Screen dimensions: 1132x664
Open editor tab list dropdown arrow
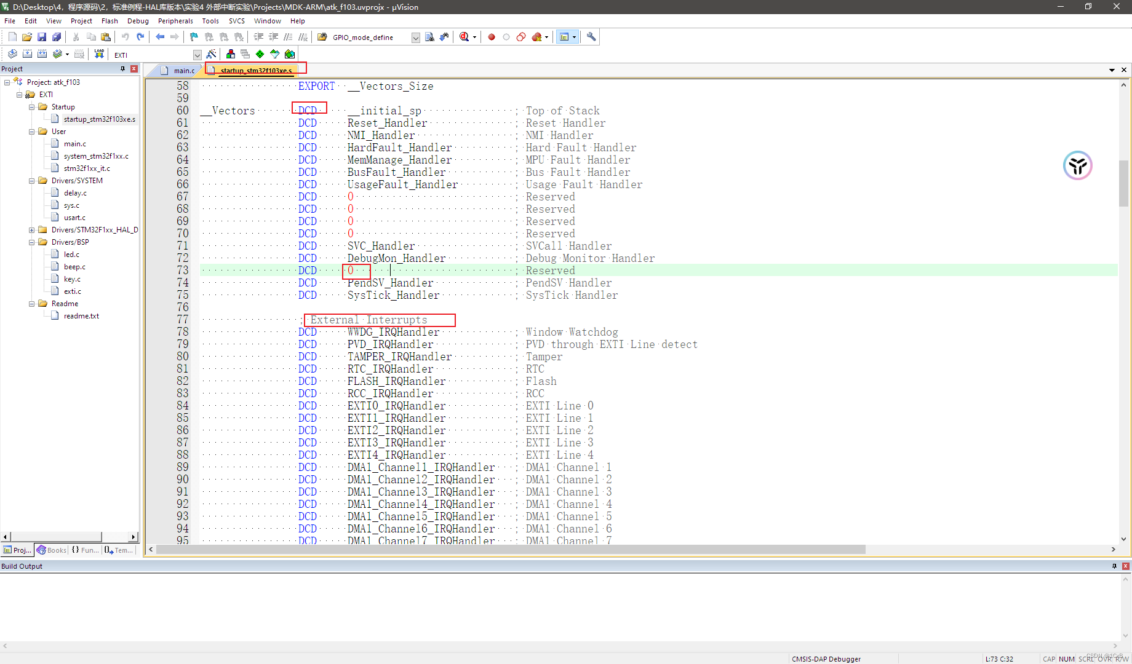1112,70
